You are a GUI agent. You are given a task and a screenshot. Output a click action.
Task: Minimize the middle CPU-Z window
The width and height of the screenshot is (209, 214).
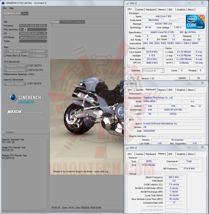point(189,83)
